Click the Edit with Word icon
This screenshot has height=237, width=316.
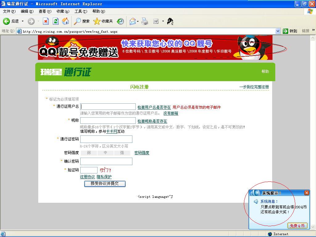coord(156,21)
